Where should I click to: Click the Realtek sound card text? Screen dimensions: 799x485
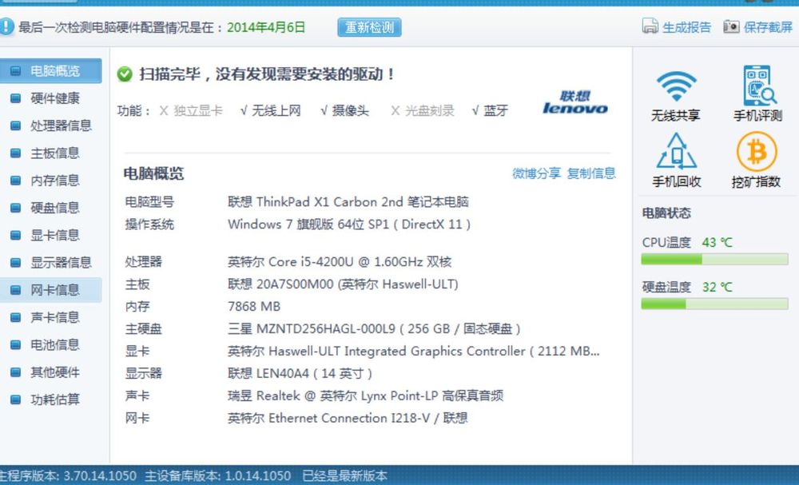365,396
